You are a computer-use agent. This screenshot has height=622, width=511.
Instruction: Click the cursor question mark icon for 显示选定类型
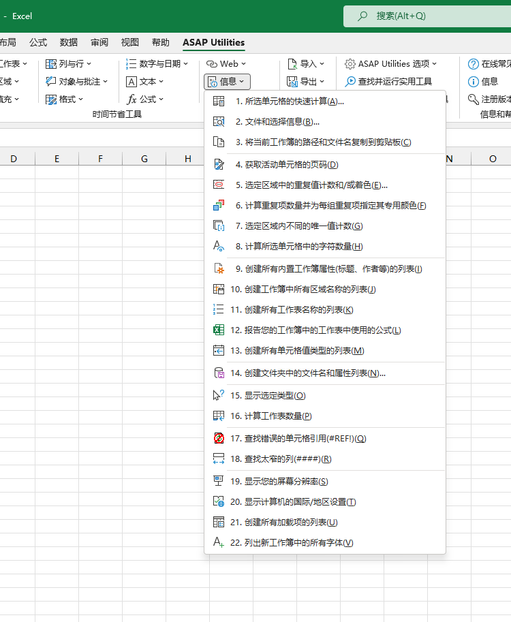tap(219, 396)
